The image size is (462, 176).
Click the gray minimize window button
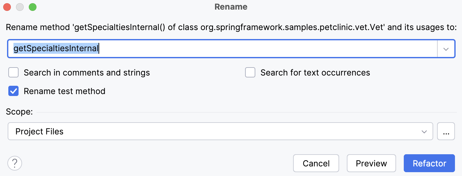(x=20, y=7)
